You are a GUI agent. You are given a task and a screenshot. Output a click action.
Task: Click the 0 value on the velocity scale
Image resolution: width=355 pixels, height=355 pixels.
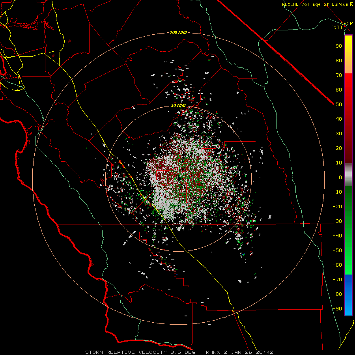(x=340, y=177)
